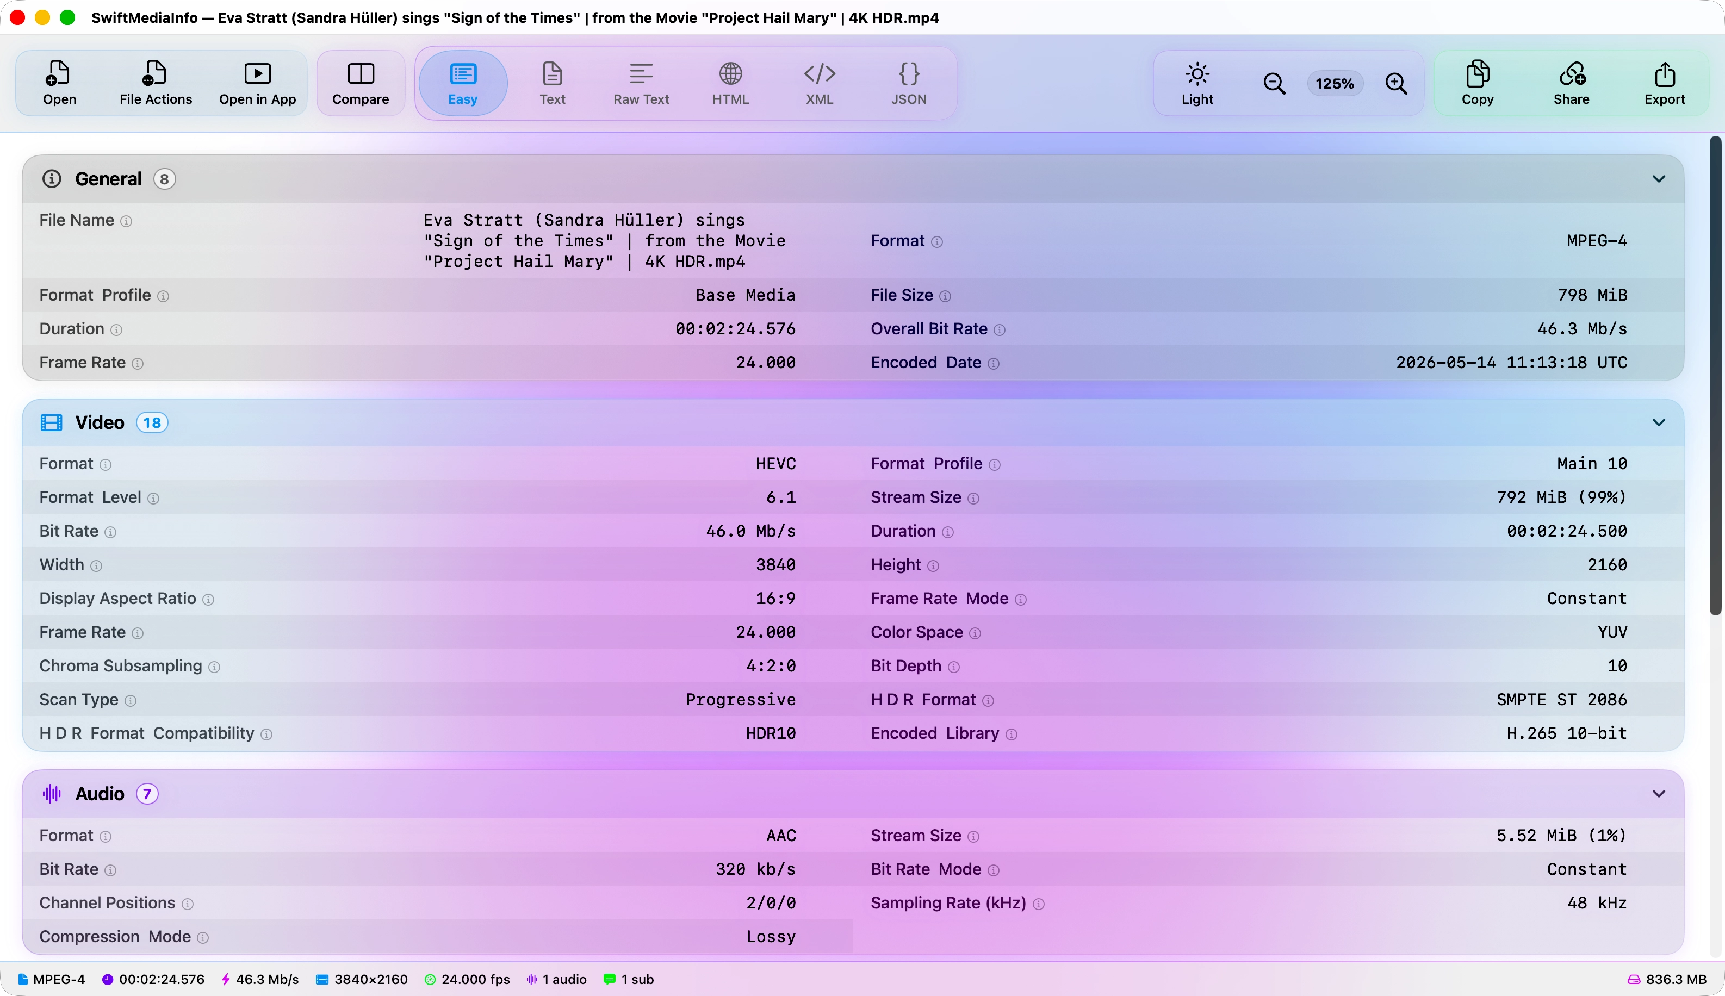Image resolution: width=1725 pixels, height=996 pixels.
Task: Open the File Actions menu
Action: click(156, 83)
